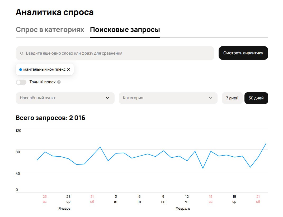This screenshot has height=217, width=283.
Task: Click the search magnifier icon
Action: click(22, 53)
